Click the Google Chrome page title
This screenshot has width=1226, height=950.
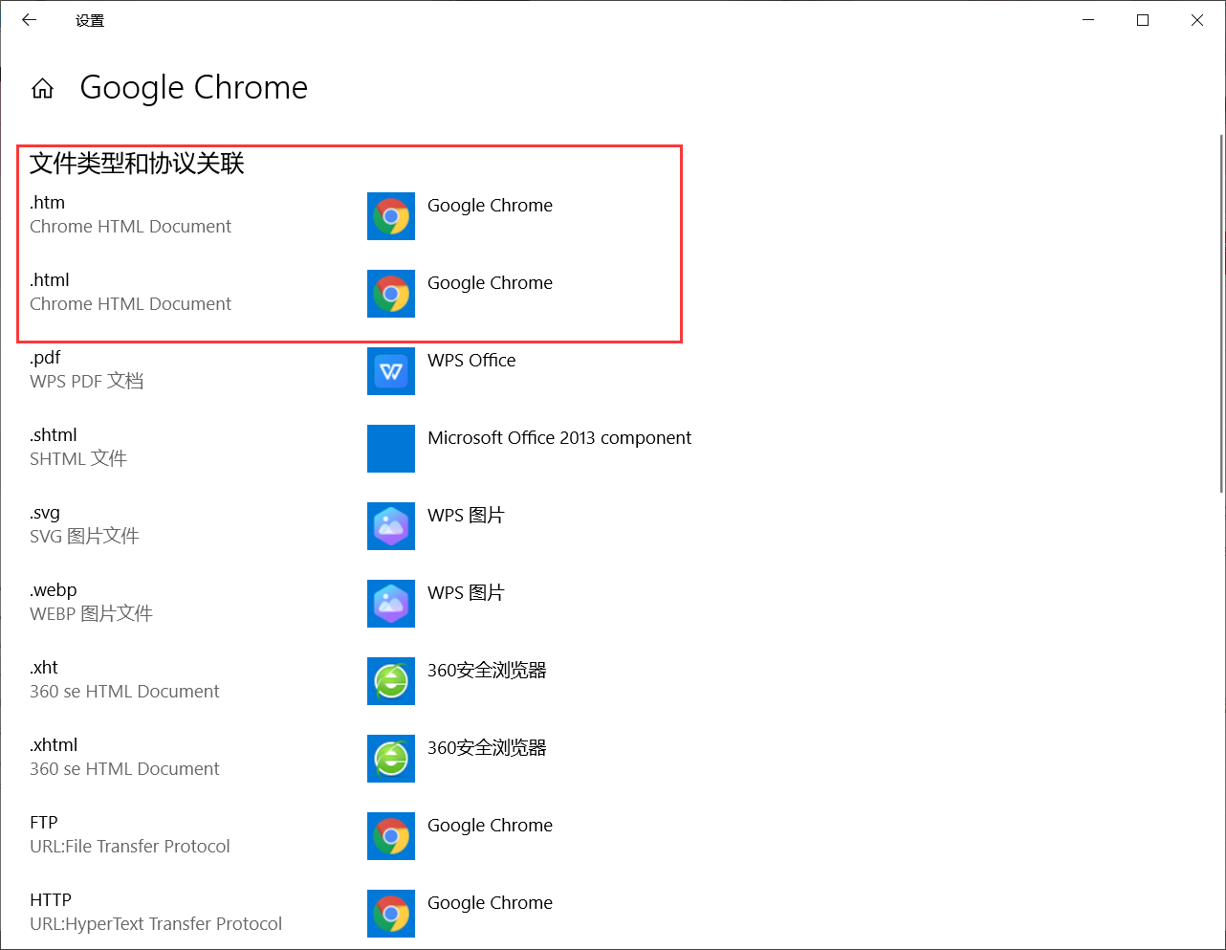point(194,88)
